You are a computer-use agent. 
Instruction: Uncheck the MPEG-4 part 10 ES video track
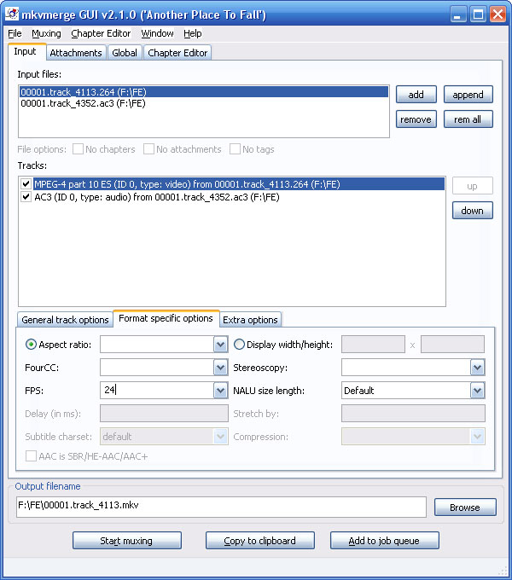(26, 184)
